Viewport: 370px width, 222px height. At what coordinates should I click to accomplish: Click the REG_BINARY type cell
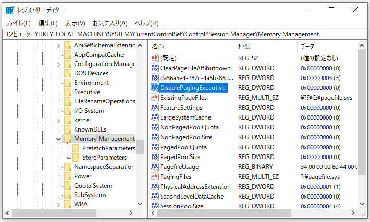(255, 167)
